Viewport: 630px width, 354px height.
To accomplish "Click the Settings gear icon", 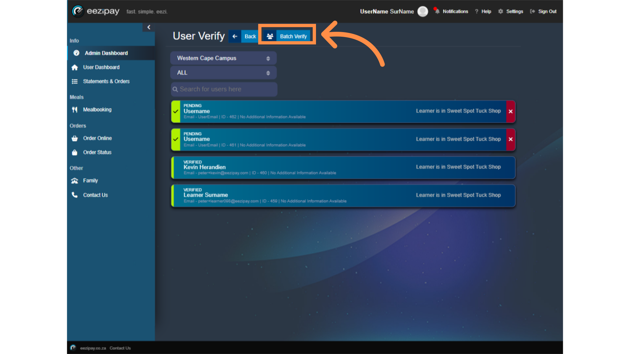I will 501,11.
